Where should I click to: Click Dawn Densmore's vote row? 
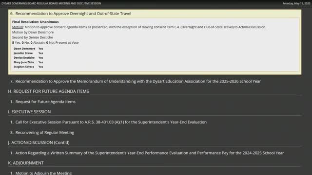(28, 49)
